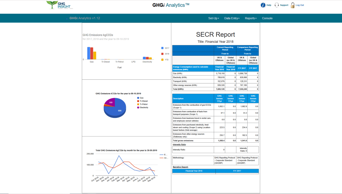Image resolution: width=342 pixels, height=194 pixels.
Task: Click the Intensity Ratio underlined heading
Action: (179, 144)
